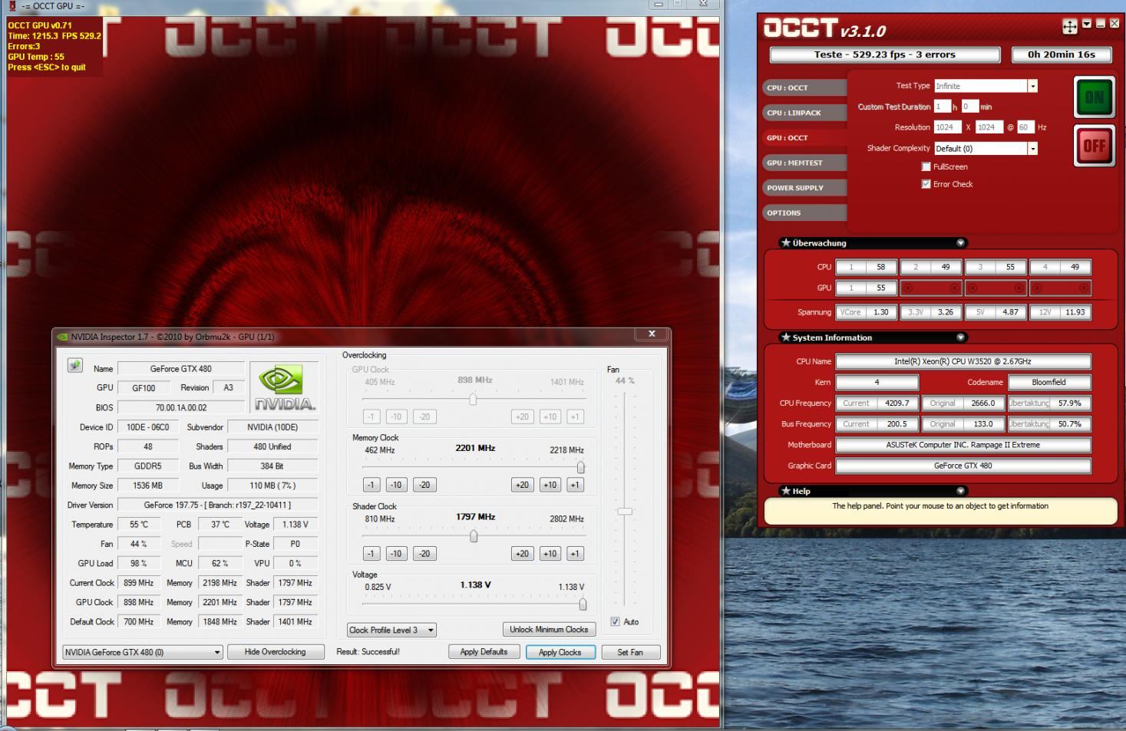Click the red OFF button to stop test
The width and height of the screenshot is (1126, 731).
point(1094,145)
